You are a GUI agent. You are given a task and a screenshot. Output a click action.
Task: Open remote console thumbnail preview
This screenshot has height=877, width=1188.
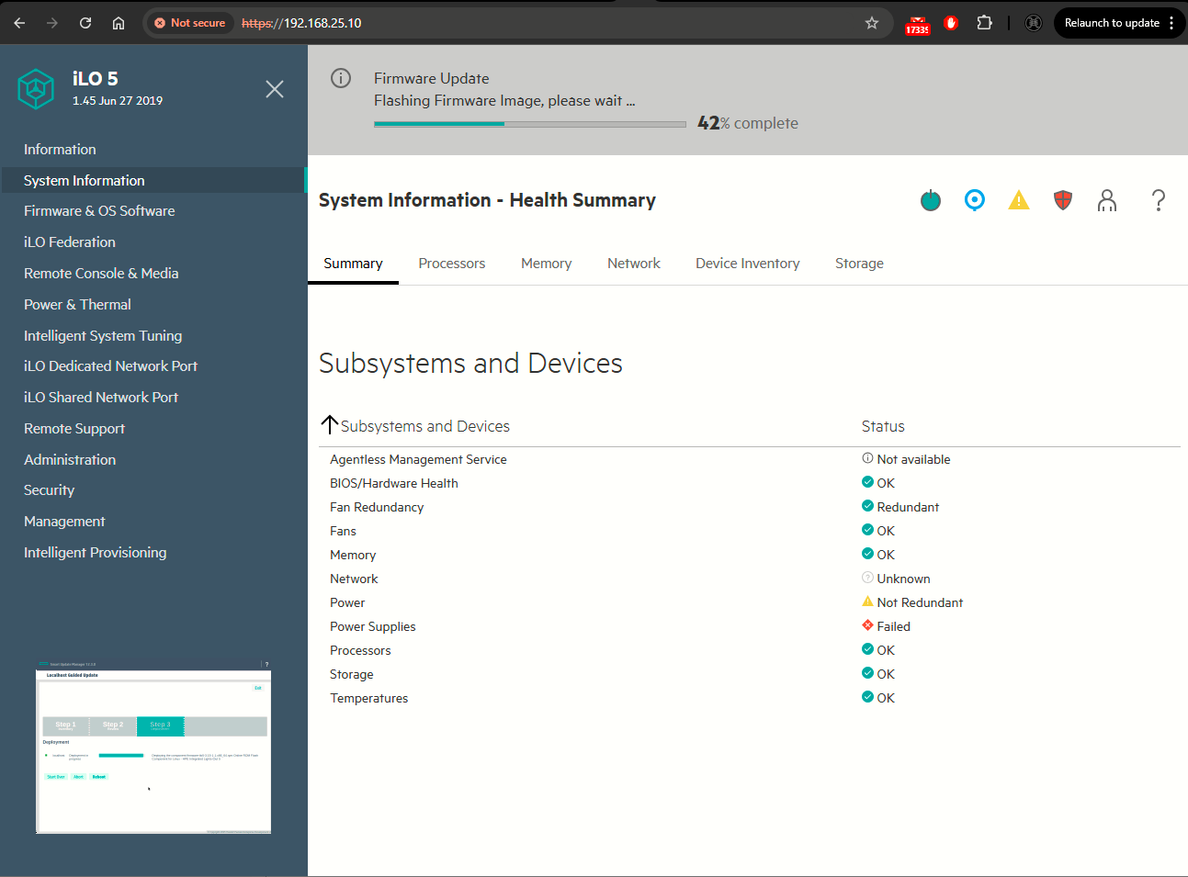click(153, 747)
